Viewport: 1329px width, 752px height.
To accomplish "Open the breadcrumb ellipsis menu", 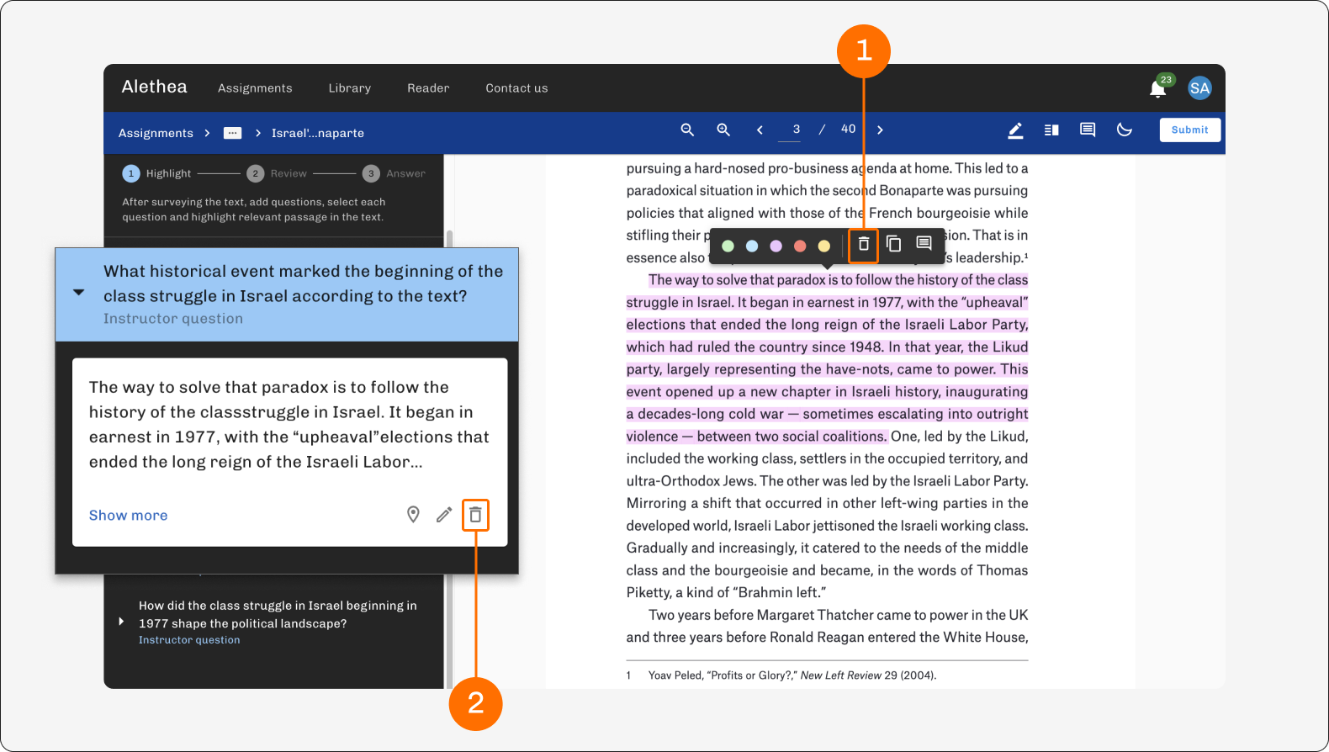I will [233, 133].
